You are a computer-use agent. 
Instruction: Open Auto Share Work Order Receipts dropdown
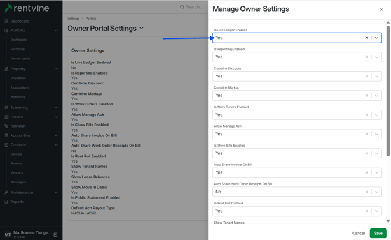tap(376, 192)
